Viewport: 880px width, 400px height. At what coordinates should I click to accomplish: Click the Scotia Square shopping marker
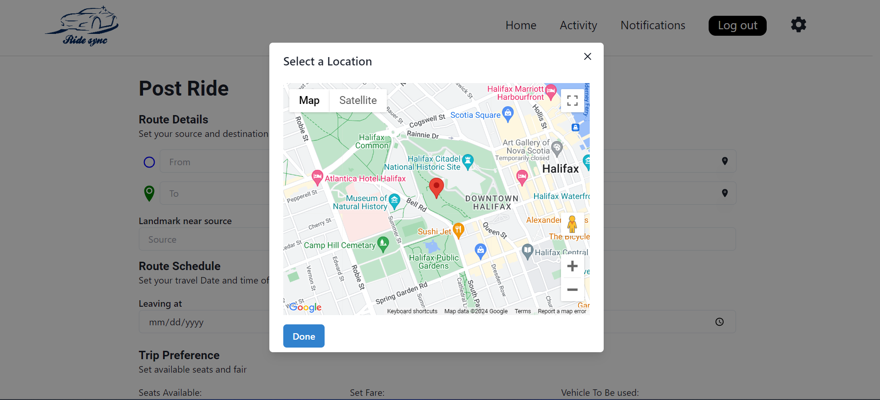point(508,114)
